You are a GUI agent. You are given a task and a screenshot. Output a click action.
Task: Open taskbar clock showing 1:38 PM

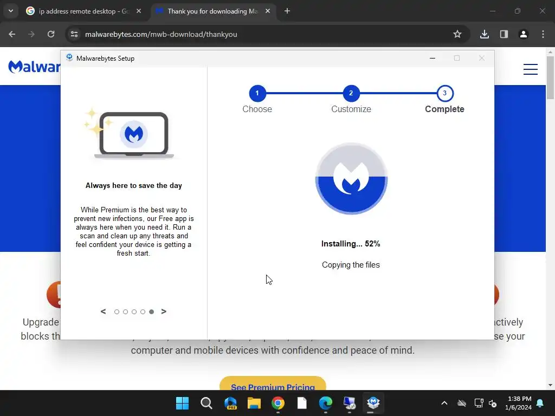[x=519, y=403]
